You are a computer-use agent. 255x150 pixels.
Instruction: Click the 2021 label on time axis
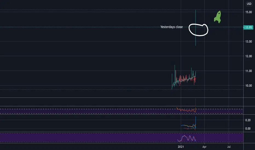181,147
